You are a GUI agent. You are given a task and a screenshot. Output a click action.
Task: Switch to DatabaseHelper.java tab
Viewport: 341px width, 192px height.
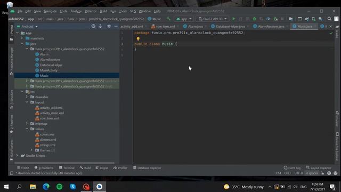coord(228,26)
